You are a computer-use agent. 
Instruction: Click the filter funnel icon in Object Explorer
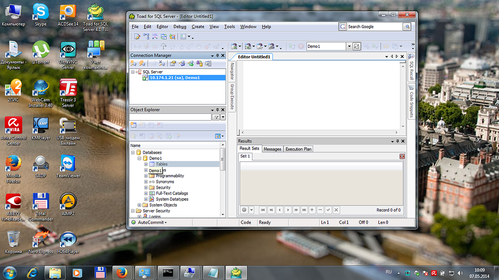click(215, 117)
